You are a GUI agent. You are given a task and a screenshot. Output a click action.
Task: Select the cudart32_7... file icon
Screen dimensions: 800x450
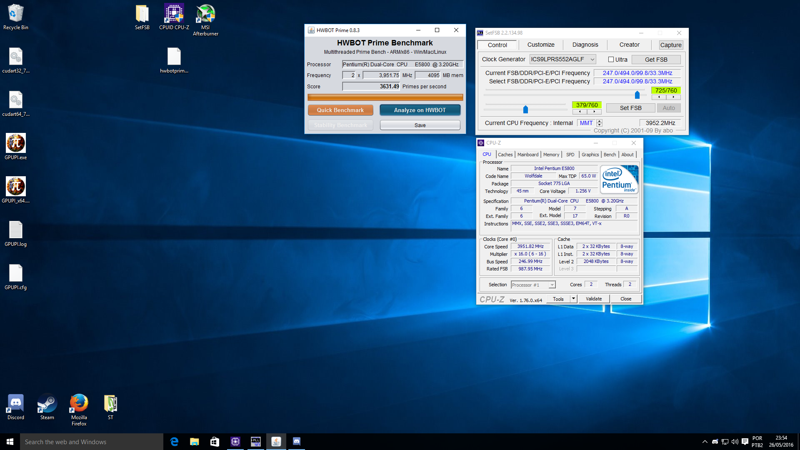pyautogui.click(x=16, y=60)
